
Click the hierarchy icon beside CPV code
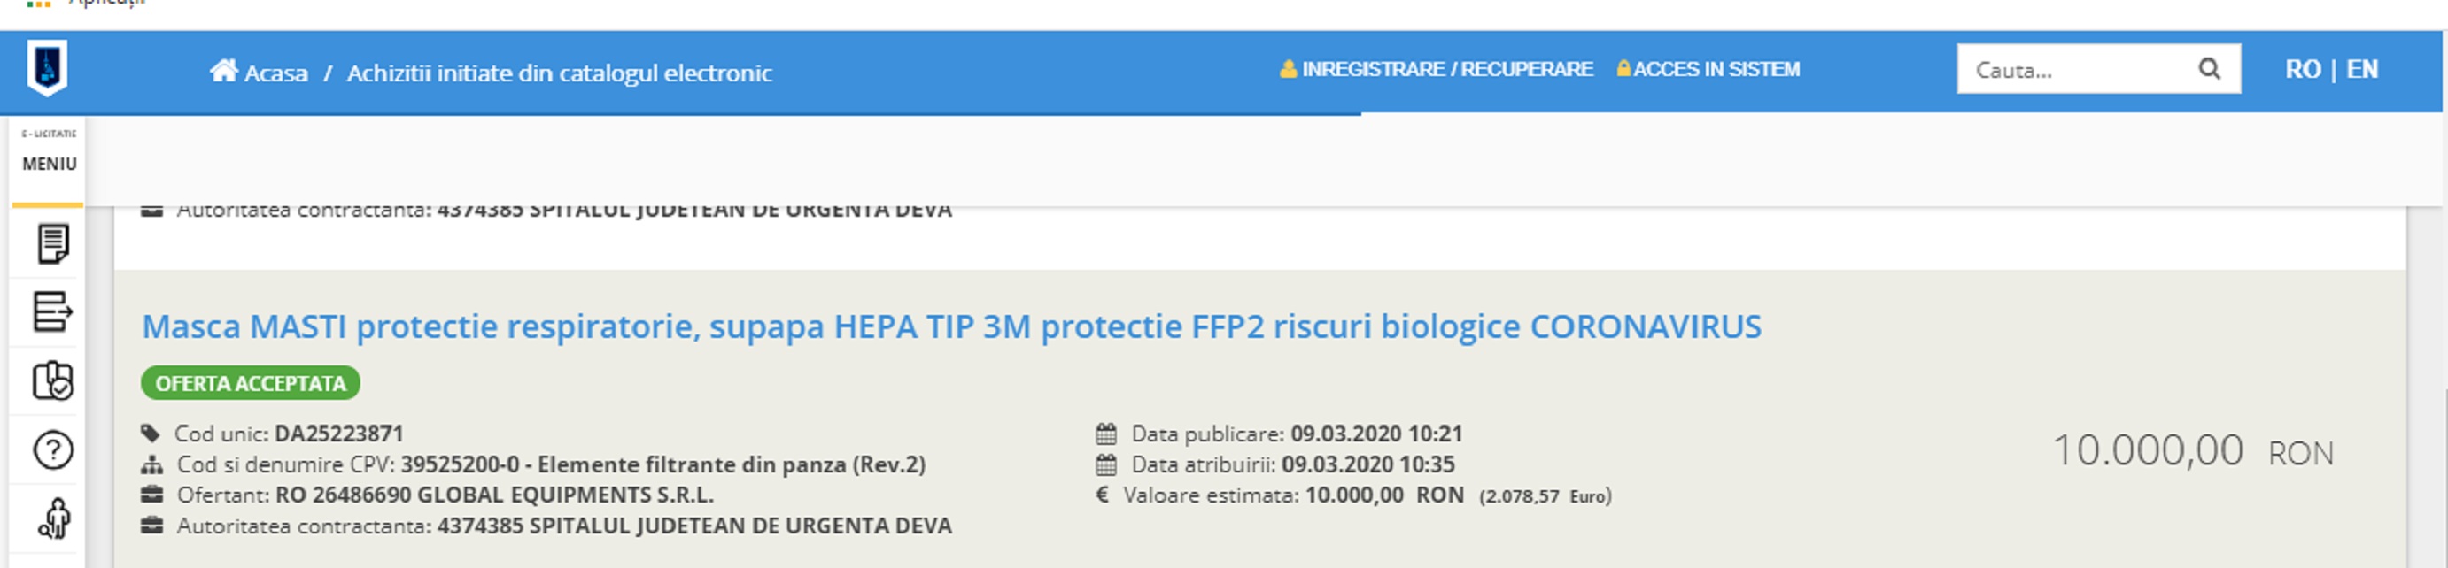pos(151,464)
